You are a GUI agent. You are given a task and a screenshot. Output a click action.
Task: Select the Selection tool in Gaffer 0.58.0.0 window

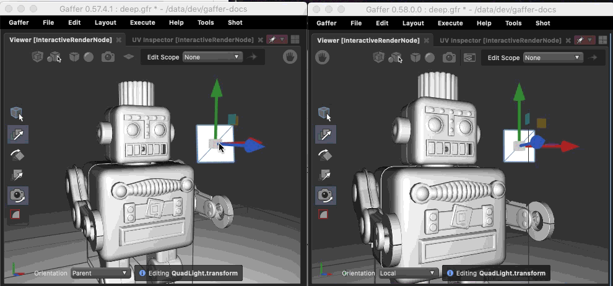pos(325,114)
